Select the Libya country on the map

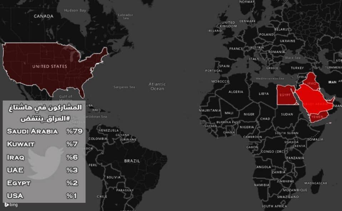[264, 94]
